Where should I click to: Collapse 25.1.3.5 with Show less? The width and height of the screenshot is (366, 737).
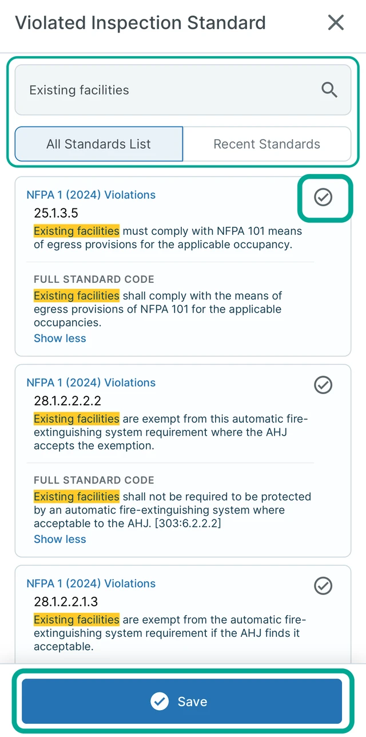tap(60, 338)
